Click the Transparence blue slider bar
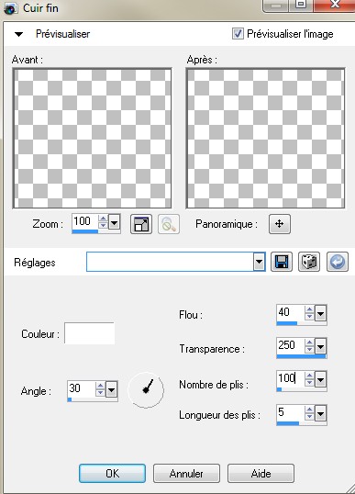355x494 pixels. pyautogui.click(x=302, y=356)
